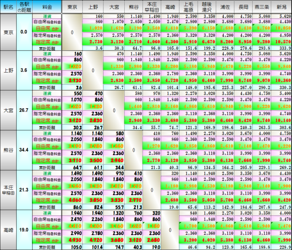Click the diagonal 0 cell in 熊谷 row
This screenshot has width=292, height=250.
tap(133, 150)
